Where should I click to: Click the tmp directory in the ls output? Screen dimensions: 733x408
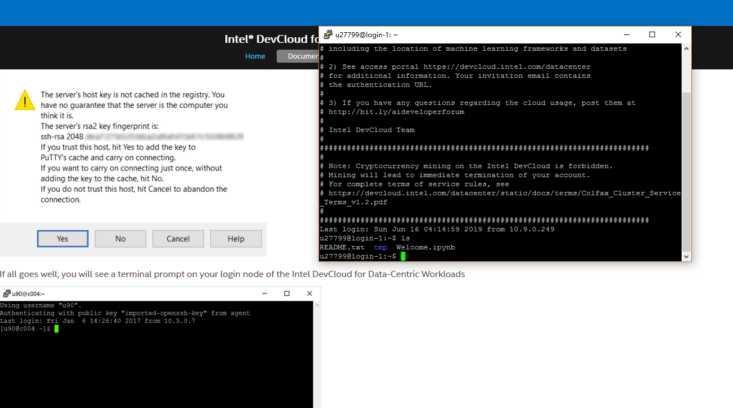point(381,247)
